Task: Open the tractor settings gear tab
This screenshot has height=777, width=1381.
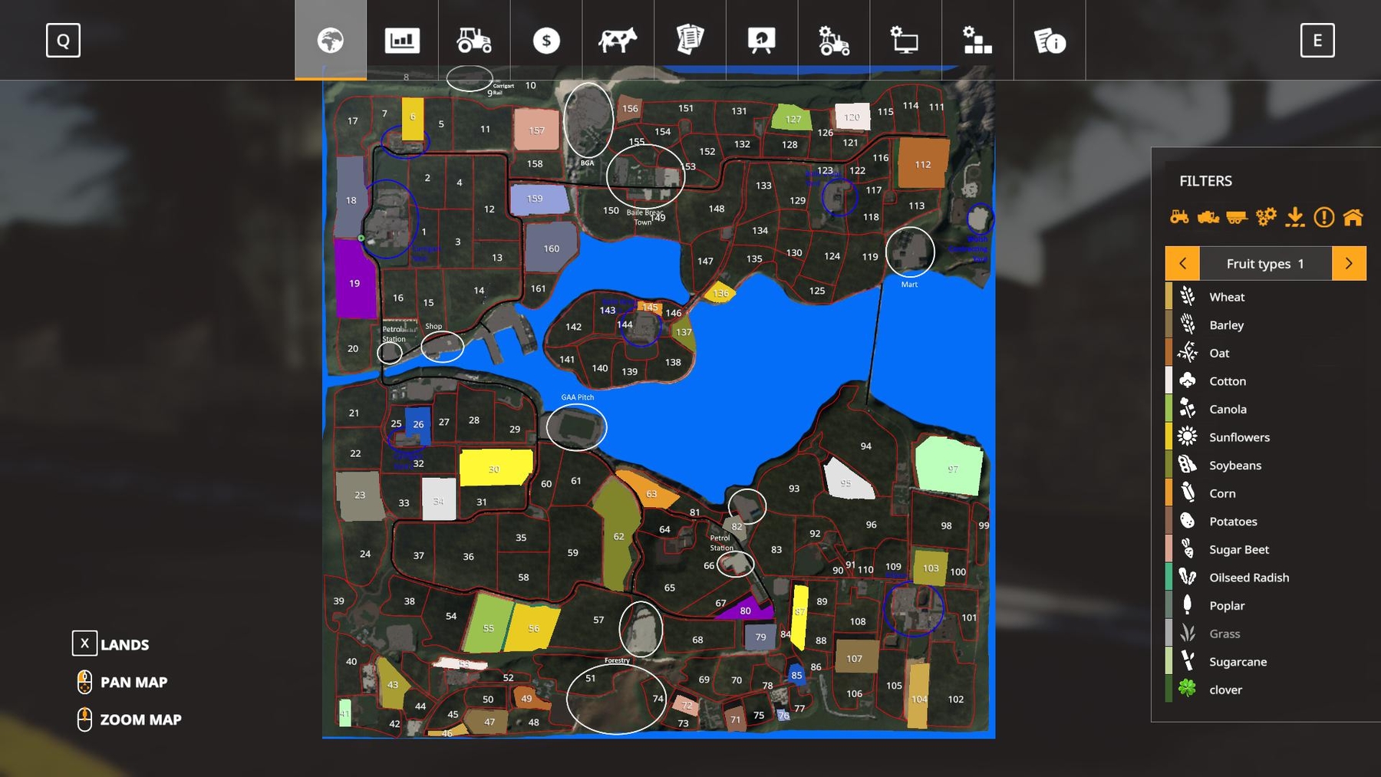Action: coord(834,41)
